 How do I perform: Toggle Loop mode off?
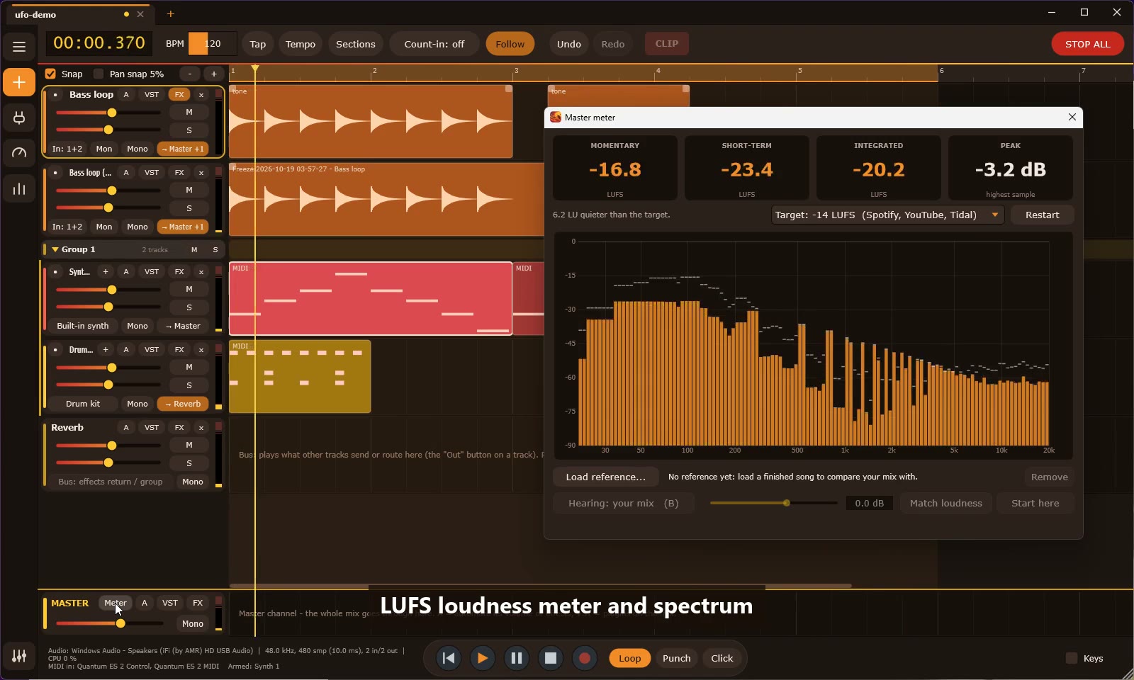click(x=629, y=658)
